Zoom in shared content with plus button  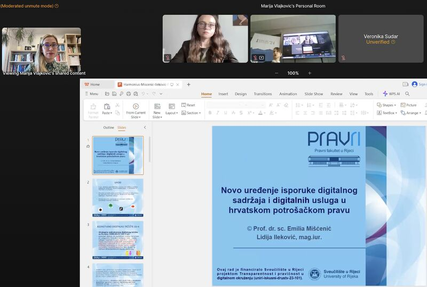coord(310,73)
